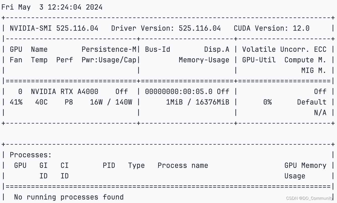Click the Persistence-M column header
337x203 pixels.
point(109,49)
